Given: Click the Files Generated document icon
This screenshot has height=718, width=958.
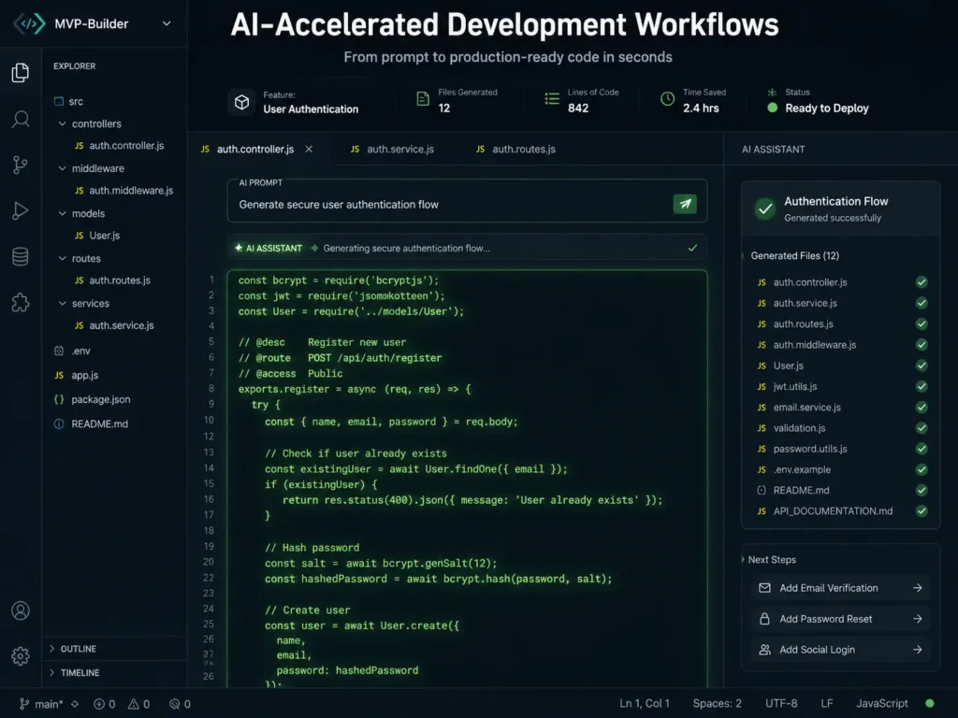Looking at the screenshot, I should 422,99.
